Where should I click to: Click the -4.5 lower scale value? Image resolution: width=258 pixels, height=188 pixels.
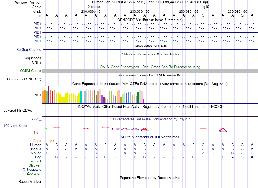coord(35,133)
